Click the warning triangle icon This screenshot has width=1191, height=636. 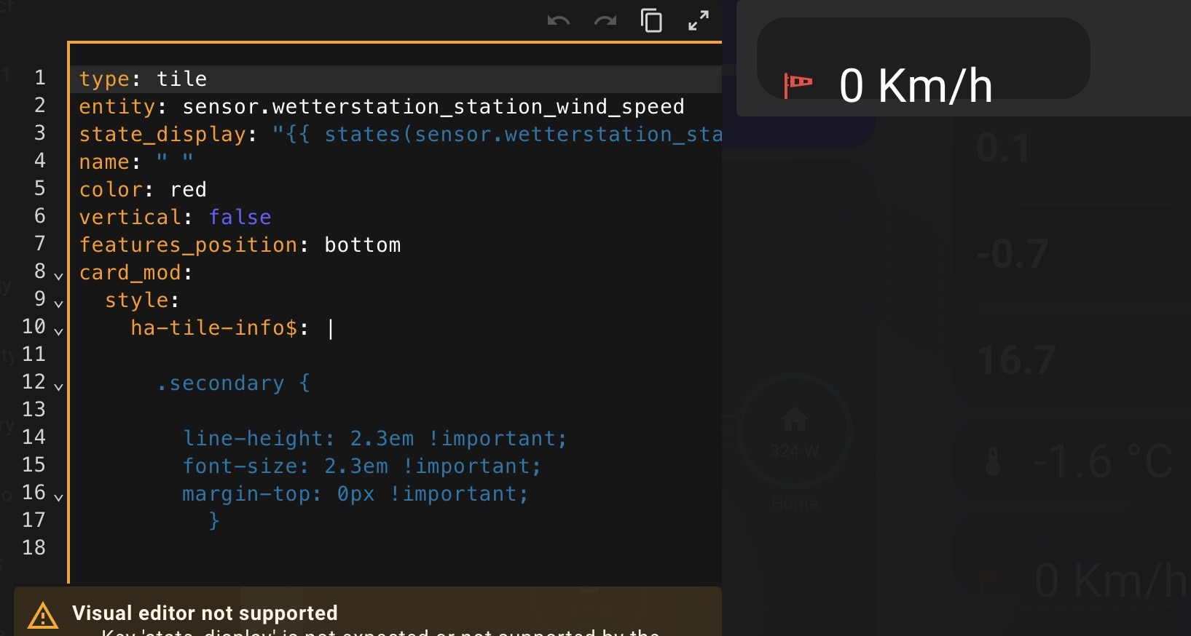click(43, 616)
